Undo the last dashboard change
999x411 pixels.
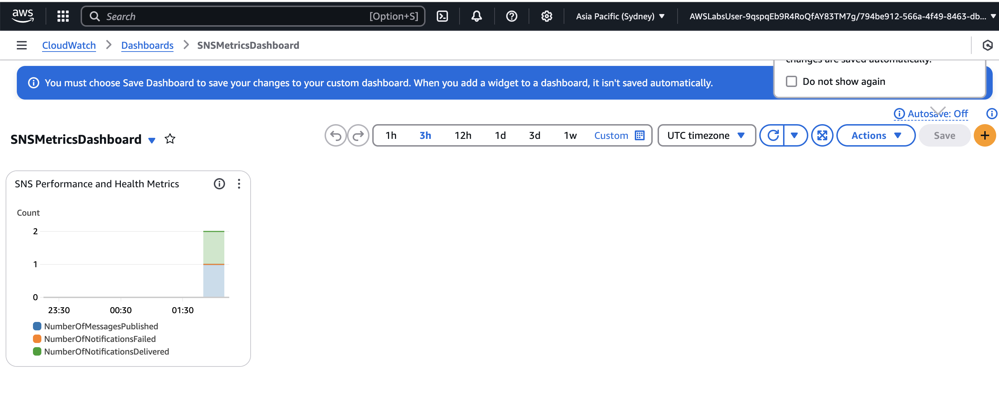pos(335,135)
